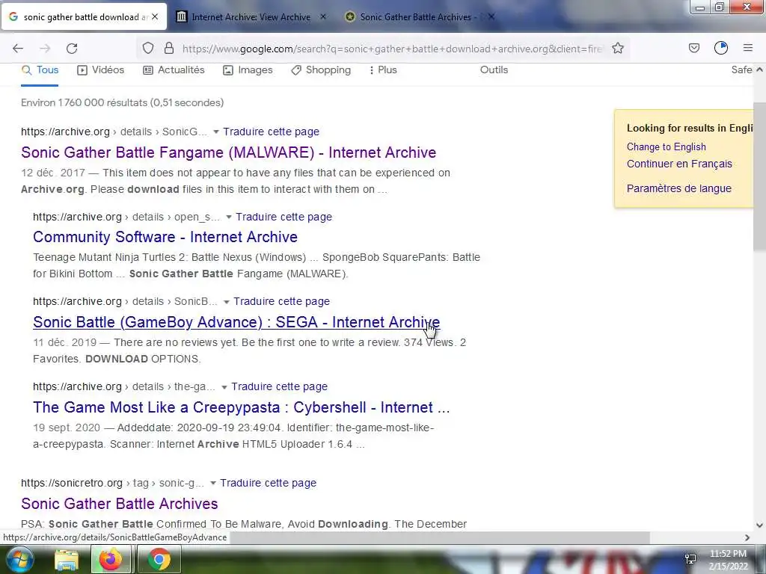Image resolution: width=766 pixels, height=574 pixels.
Task: Open Sonic Battle (GameBoy Advance) result
Action: click(236, 322)
